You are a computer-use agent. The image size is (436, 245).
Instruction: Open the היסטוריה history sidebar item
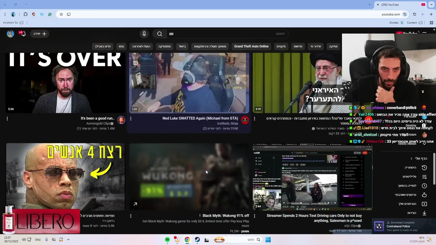coord(416,167)
